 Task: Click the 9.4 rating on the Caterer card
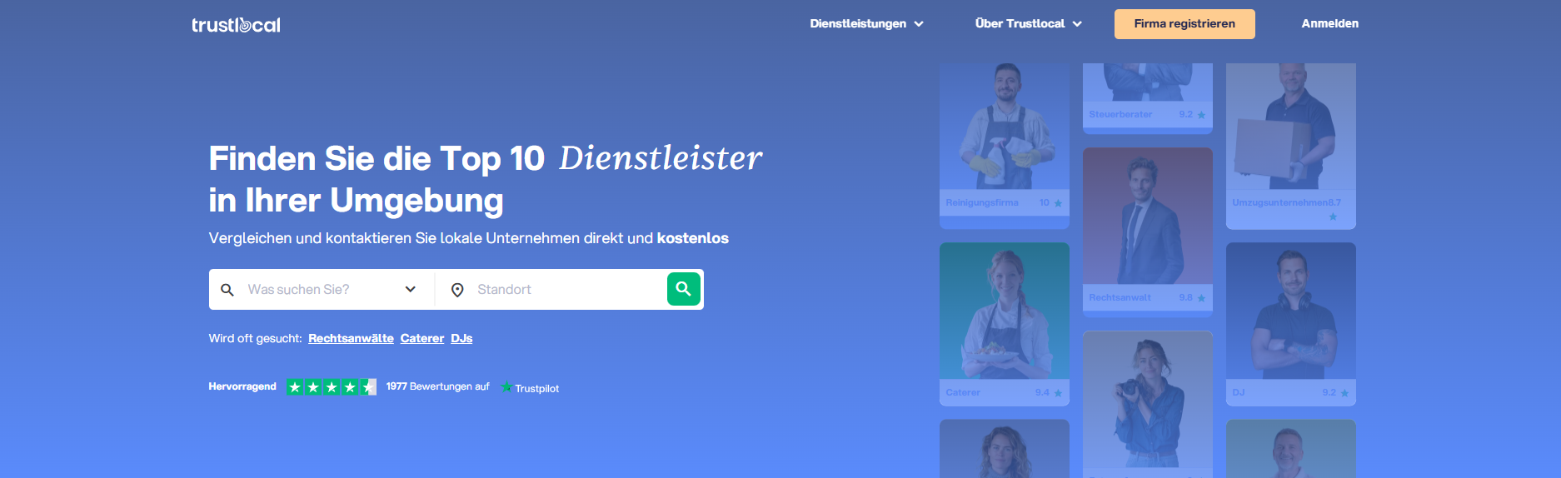(x=1042, y=392)
